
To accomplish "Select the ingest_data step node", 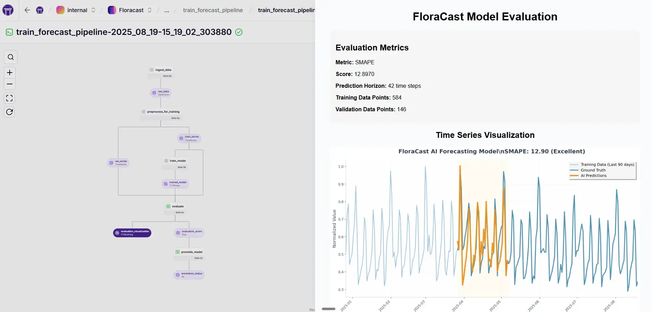I will tap(161, 70).
